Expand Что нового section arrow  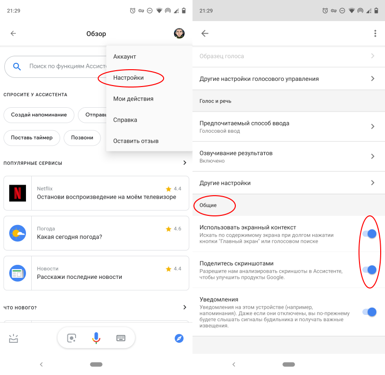[x=185, y=307]
